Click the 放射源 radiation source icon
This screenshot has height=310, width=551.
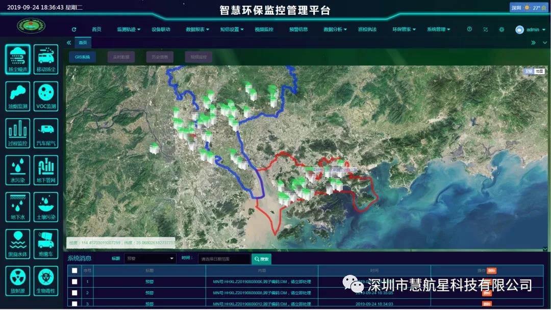pyautogui.click(x=18, y=280)
